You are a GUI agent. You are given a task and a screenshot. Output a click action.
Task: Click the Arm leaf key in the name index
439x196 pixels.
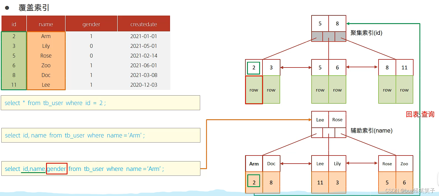(x=254, y=164)
